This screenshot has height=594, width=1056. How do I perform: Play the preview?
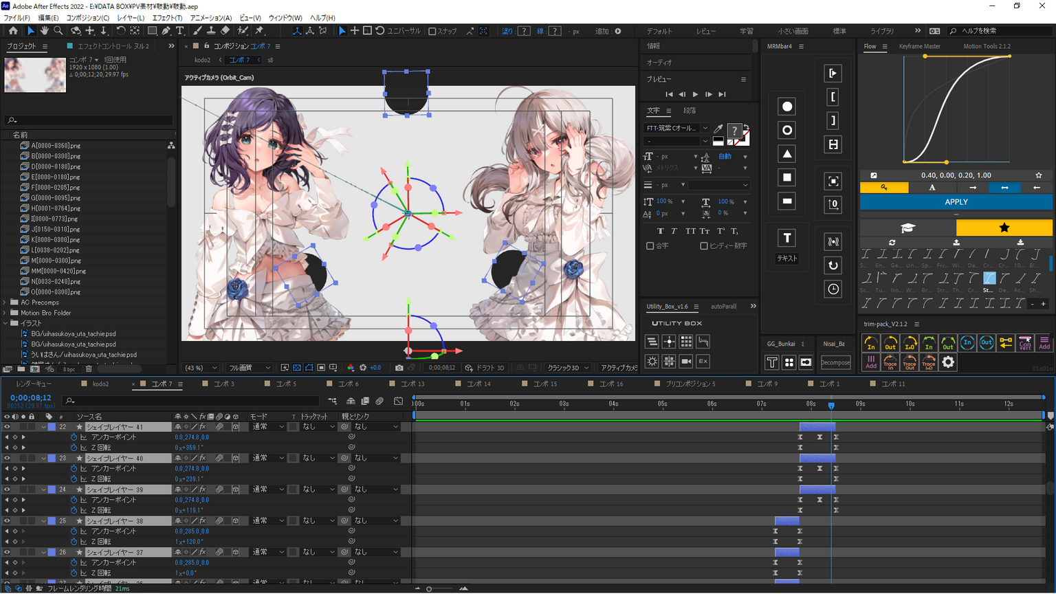695,94
